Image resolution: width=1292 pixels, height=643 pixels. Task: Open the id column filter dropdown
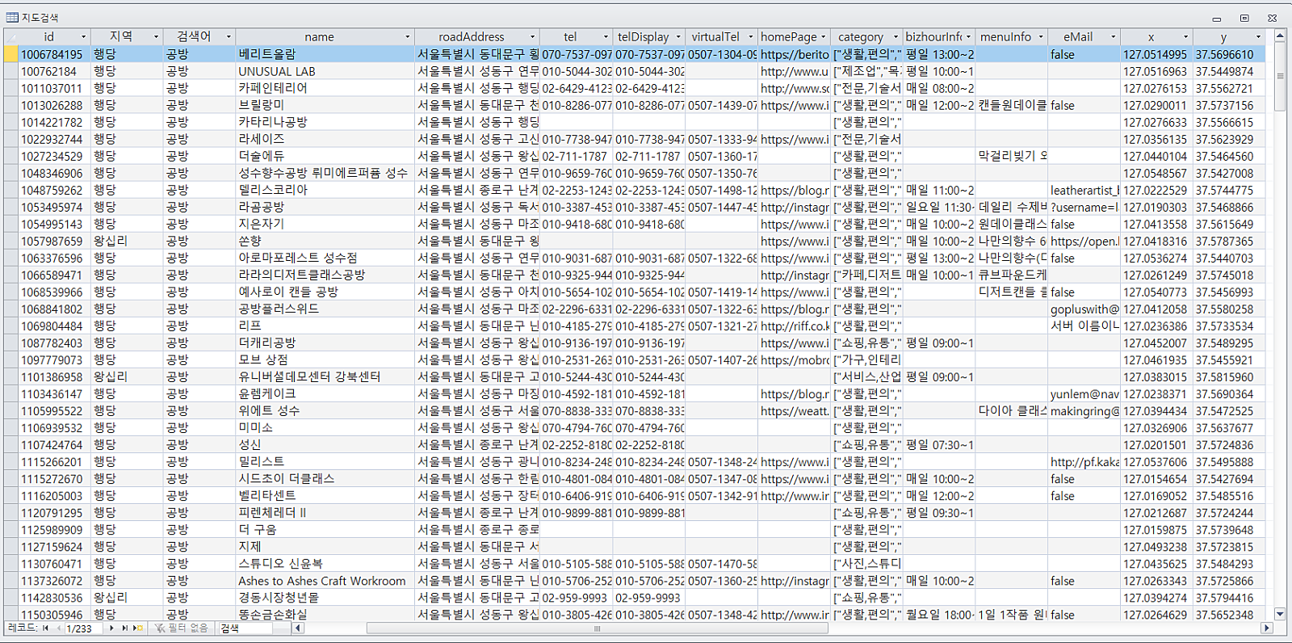coord(83,37)
